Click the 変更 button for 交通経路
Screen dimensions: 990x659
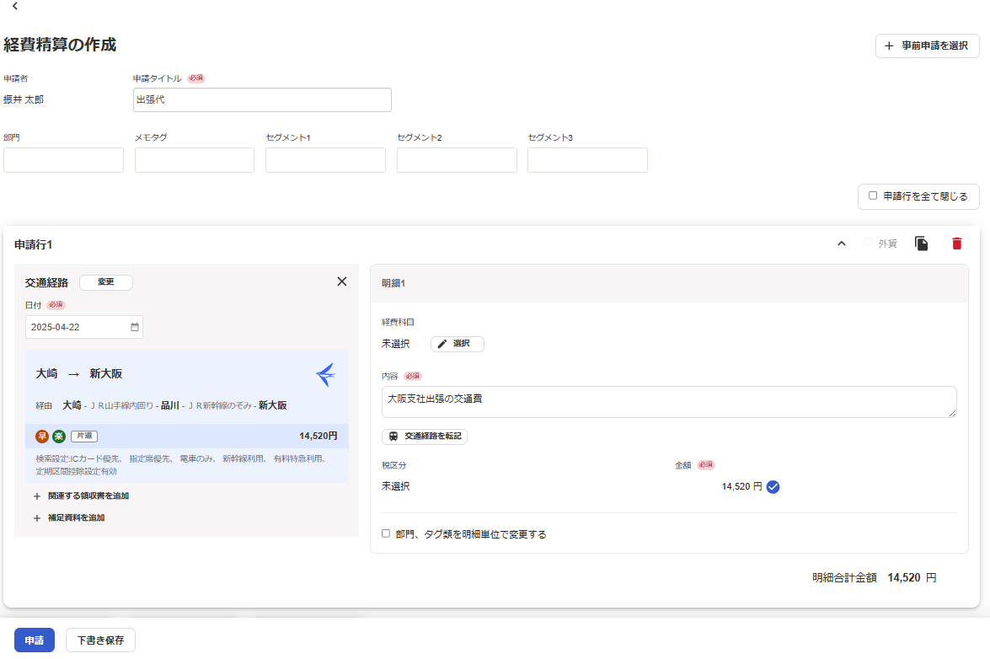coord(106,282)
